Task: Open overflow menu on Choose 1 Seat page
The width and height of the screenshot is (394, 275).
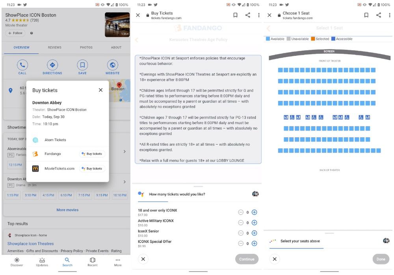Action: tap(390, 15)
